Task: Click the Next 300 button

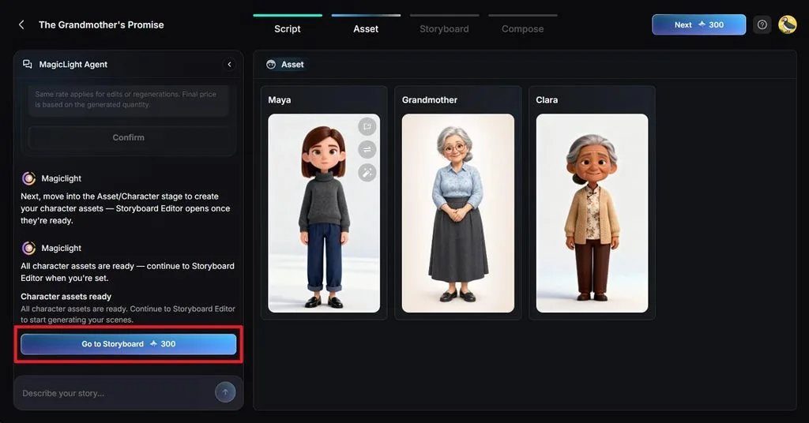Action: [698, 24]
